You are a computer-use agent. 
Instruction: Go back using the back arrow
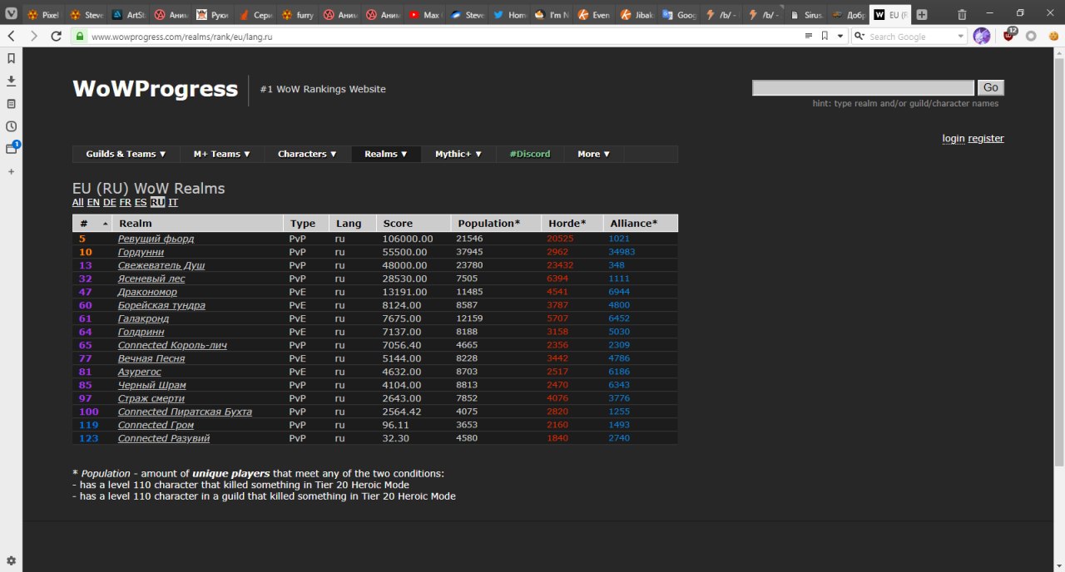[12, 36]
